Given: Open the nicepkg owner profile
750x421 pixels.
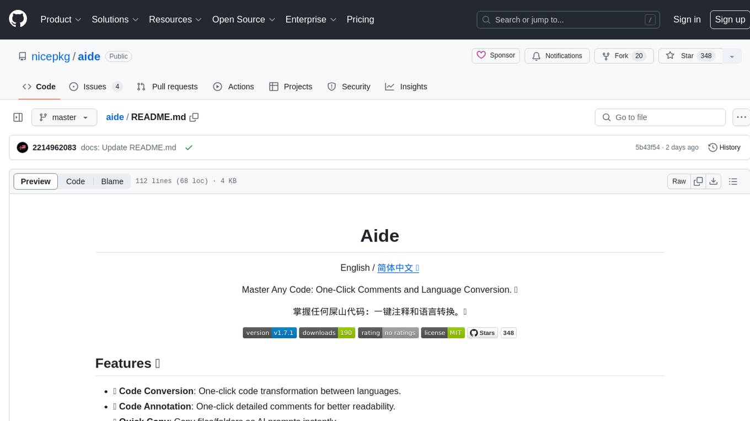Looking at the screenshot, I should click(x=51, y=56).
